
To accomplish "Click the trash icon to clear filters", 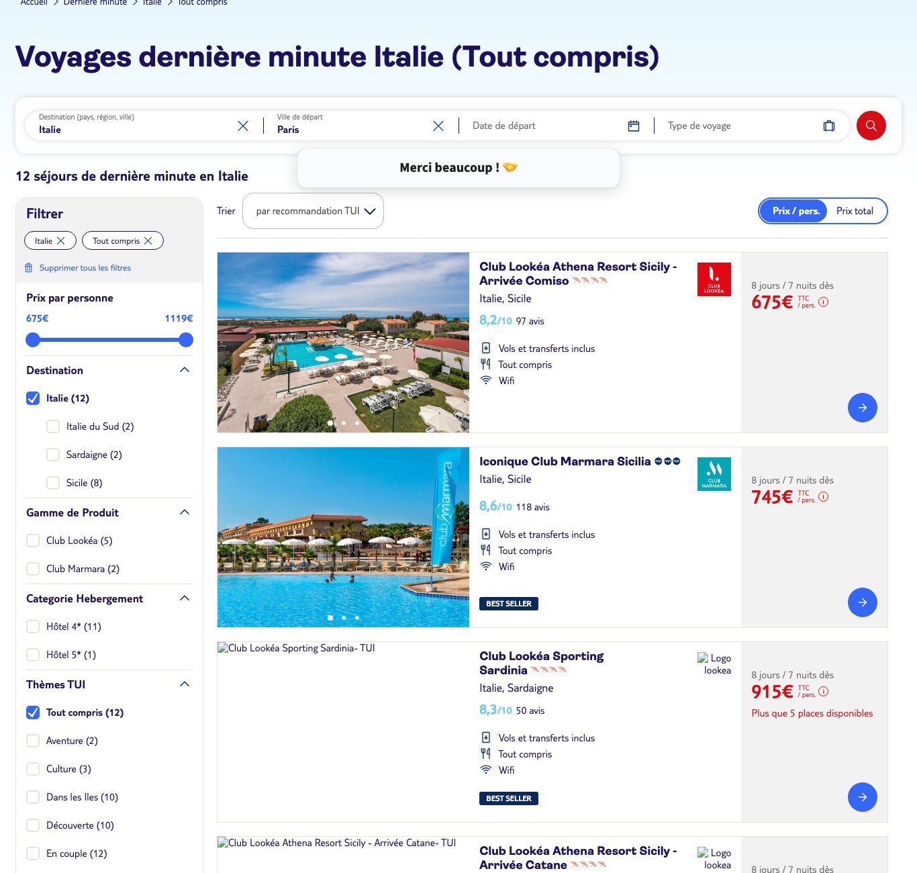I will coord(29,267).
